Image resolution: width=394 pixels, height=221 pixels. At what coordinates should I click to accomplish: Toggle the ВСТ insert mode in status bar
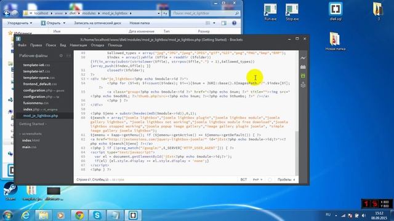pos(244,180)
